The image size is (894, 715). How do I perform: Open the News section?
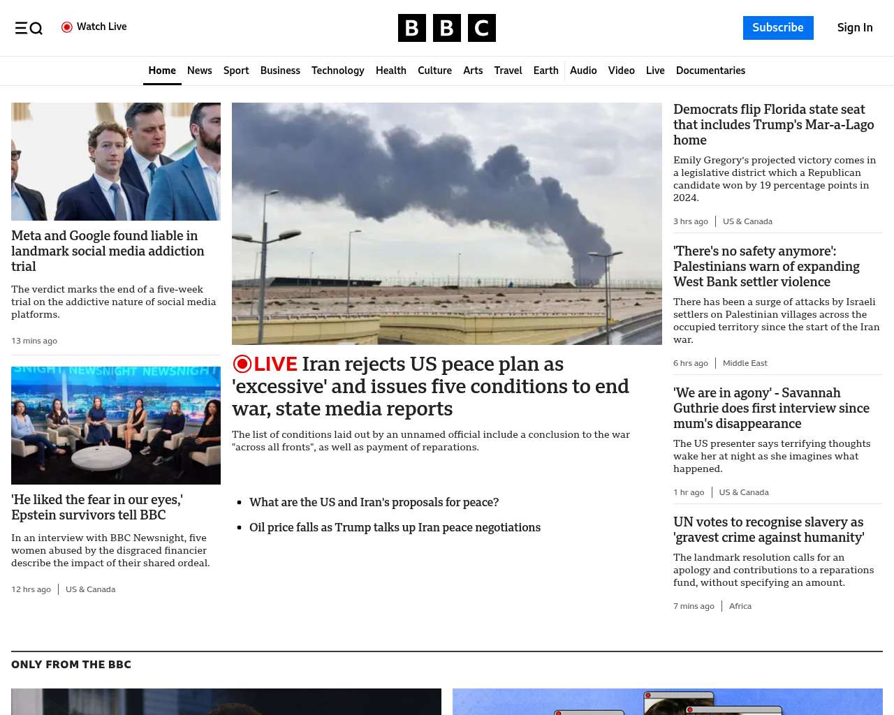click(x=200, y=71)
